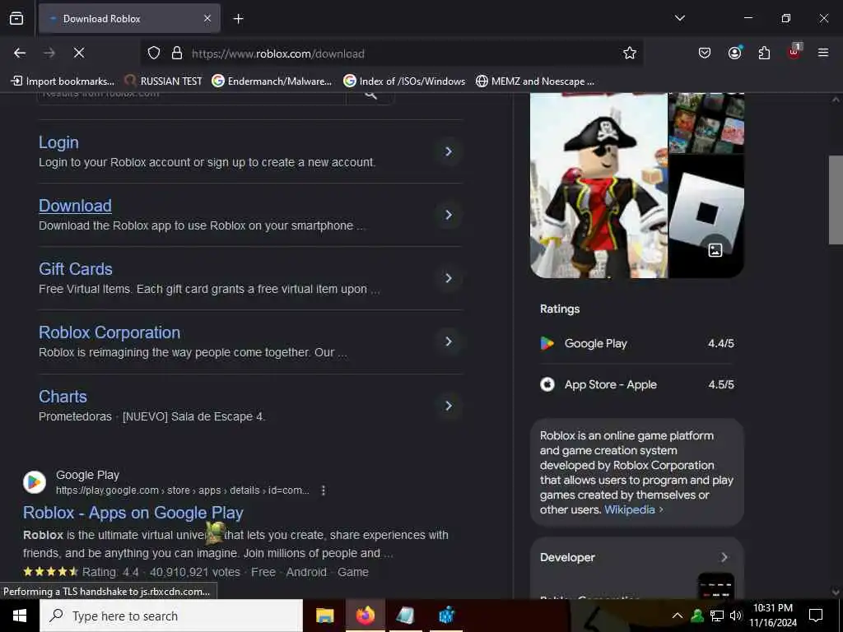The image size is (843, 632).
Task: Open the volume speaker icon
Action: point(735,616)
